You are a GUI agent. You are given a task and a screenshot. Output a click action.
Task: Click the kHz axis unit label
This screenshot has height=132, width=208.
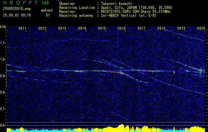point(3,27)
